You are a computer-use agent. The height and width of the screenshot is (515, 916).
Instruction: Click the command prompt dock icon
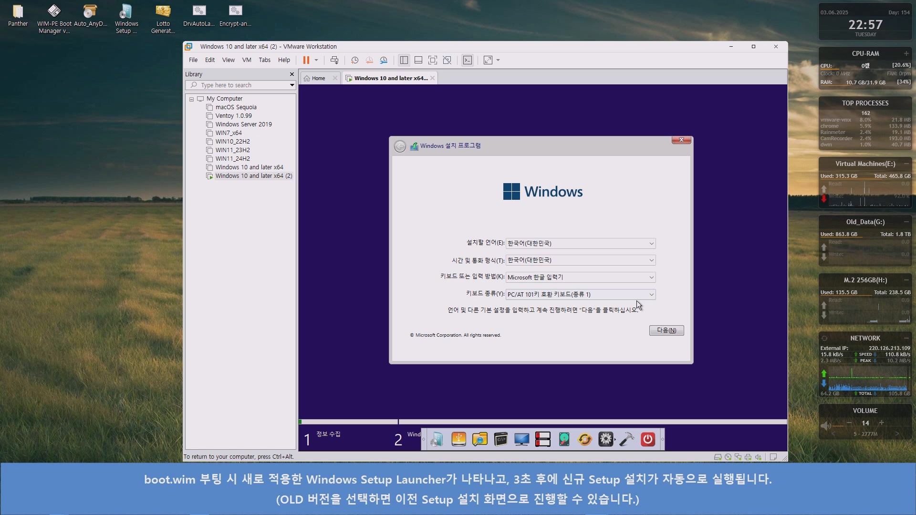coord(500,439)
